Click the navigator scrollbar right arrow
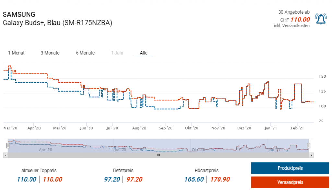The width and height of the screenshot is (332, 191). click(x=312, y=155)
